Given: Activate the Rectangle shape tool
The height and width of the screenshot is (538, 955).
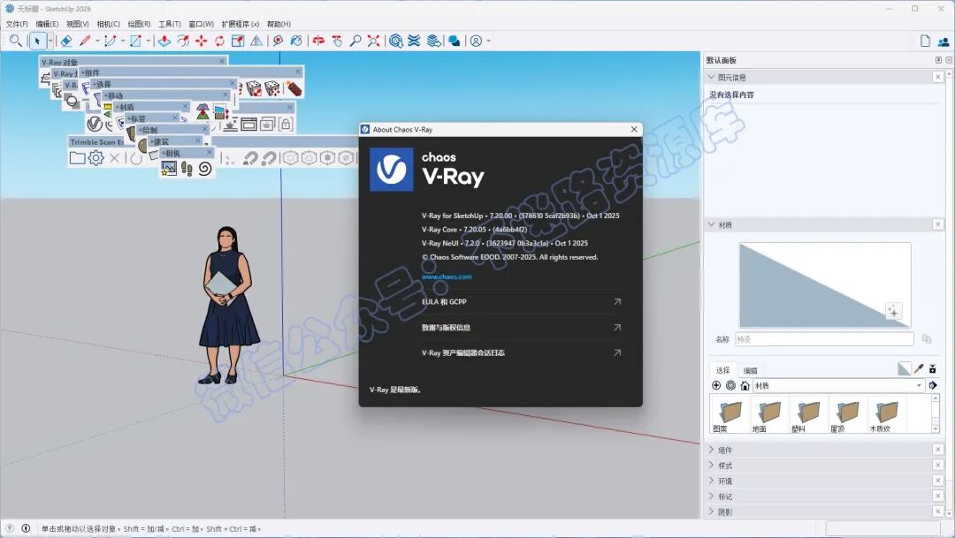Looking at the screenshot, I should tap(135, 41).
